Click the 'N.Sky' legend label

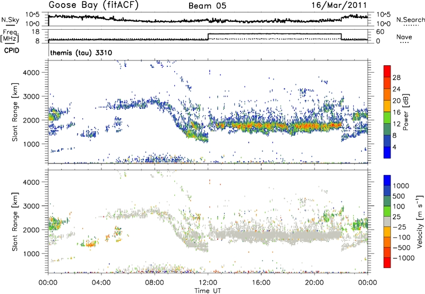click(10, 20)
